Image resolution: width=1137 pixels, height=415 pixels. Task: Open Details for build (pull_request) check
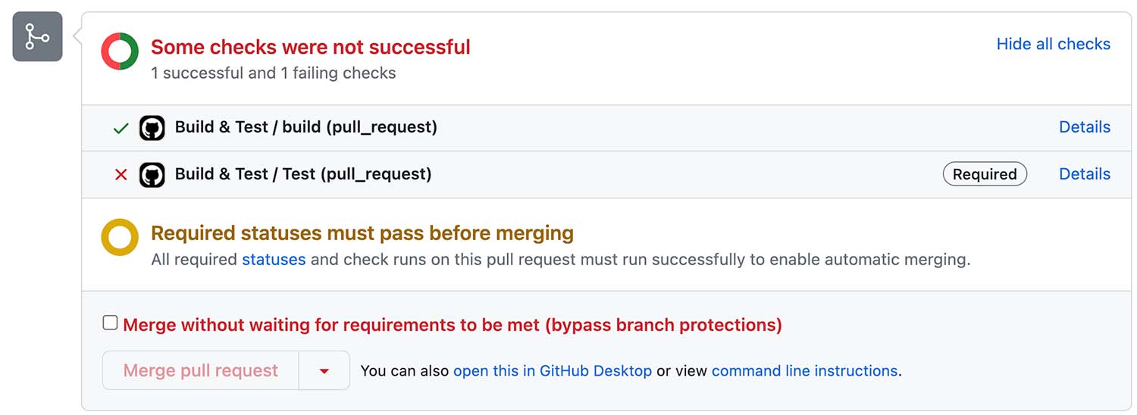click(1085, 127)
